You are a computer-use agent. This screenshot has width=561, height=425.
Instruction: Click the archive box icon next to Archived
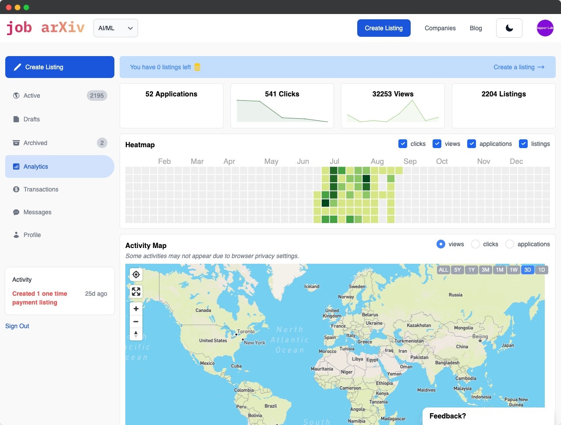(16, 143)
